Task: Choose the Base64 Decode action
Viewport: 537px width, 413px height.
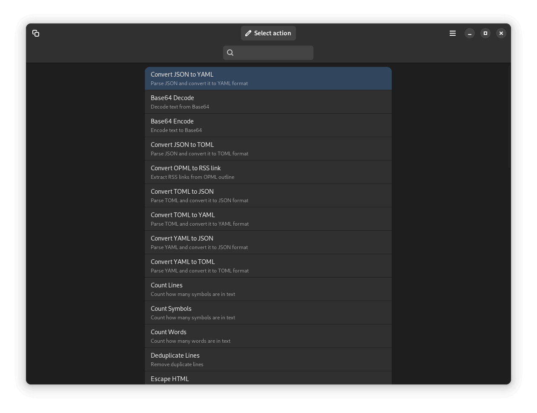Action: point(268,102)
